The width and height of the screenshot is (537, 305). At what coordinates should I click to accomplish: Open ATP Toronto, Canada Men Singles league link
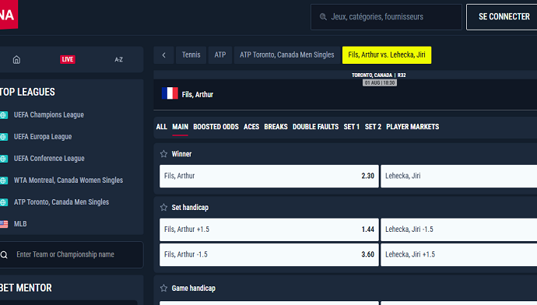point(61,202)
